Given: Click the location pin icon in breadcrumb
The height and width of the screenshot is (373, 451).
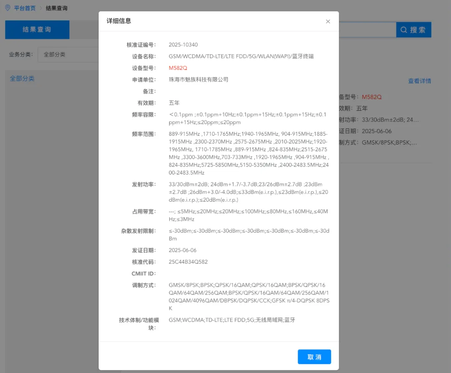Looking at the screenshot, I should [8, 8].
